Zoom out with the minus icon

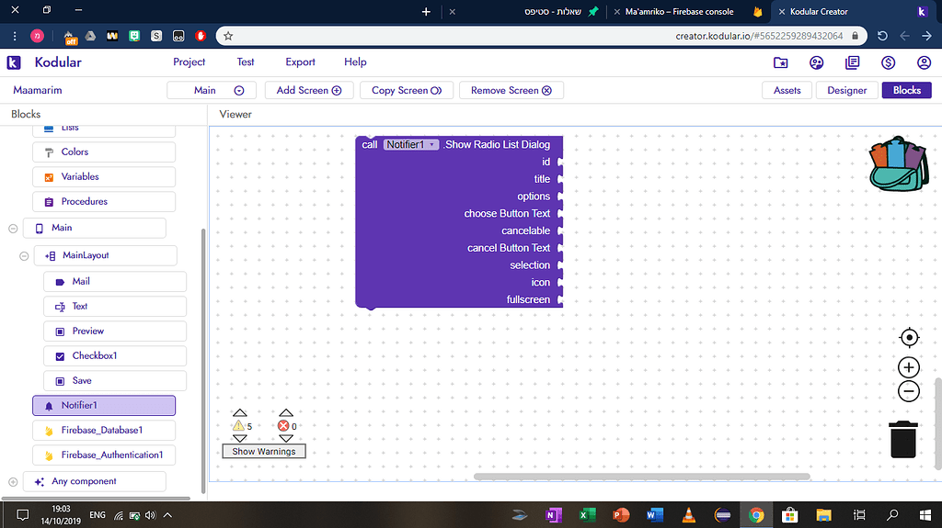click(909, 392)
